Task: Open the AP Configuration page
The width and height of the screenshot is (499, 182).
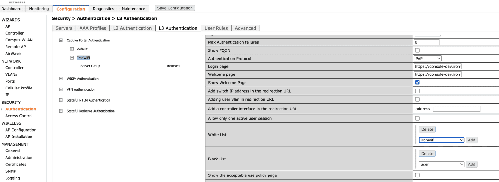Action: [x=21, y=130]
